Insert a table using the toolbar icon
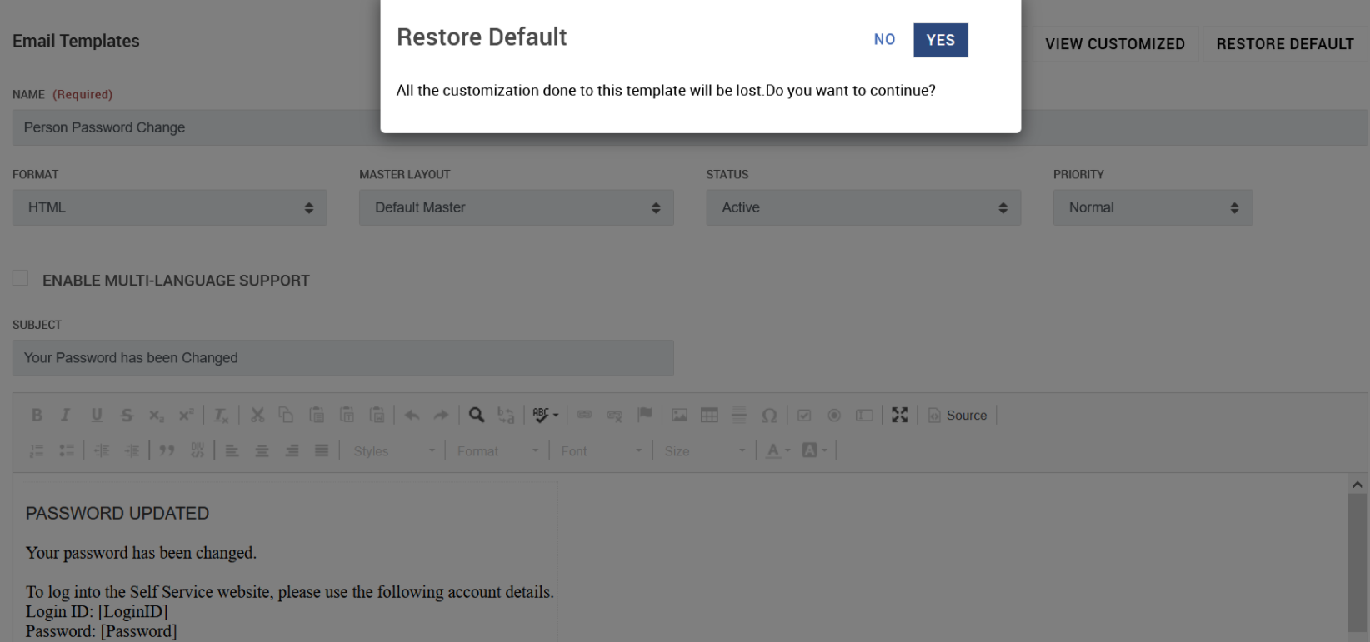Image resolution: width=1370 pixels, height=642 pixels. coord(709,415)
